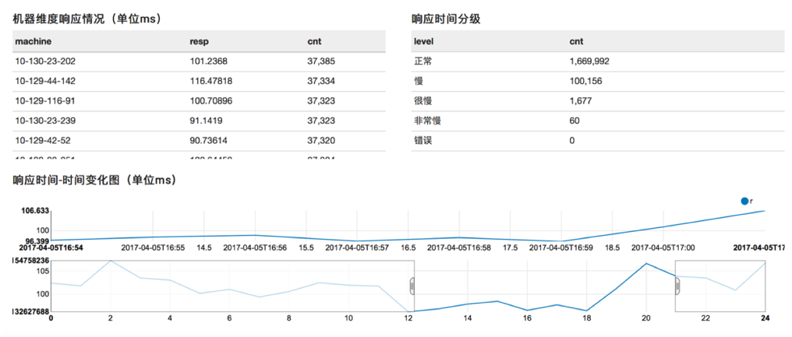Click the peak point at 20 in overview chart

[x=646, y=263]
